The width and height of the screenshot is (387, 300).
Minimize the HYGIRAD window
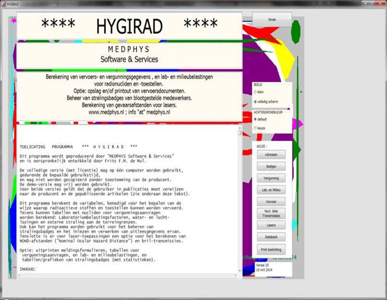point(365,3)
